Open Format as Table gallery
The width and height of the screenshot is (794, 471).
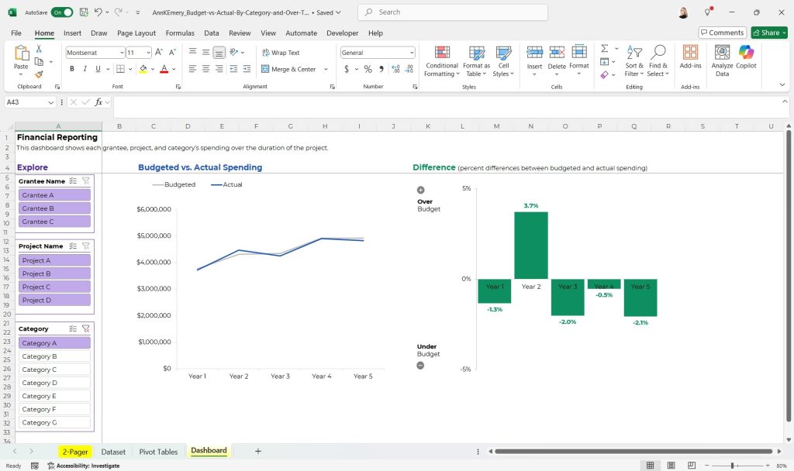(476, 60)
